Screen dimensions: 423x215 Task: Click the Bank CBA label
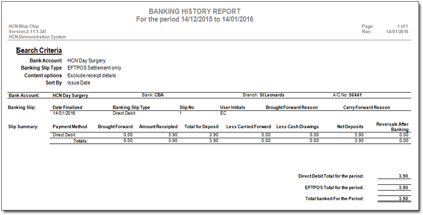click(152, 95)
